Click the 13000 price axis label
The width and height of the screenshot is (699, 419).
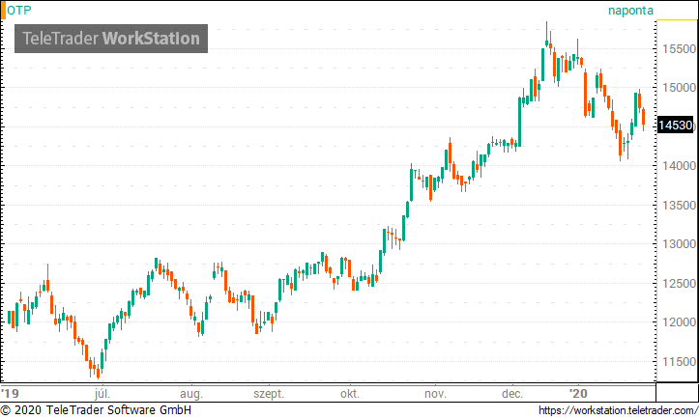(679, 244)
